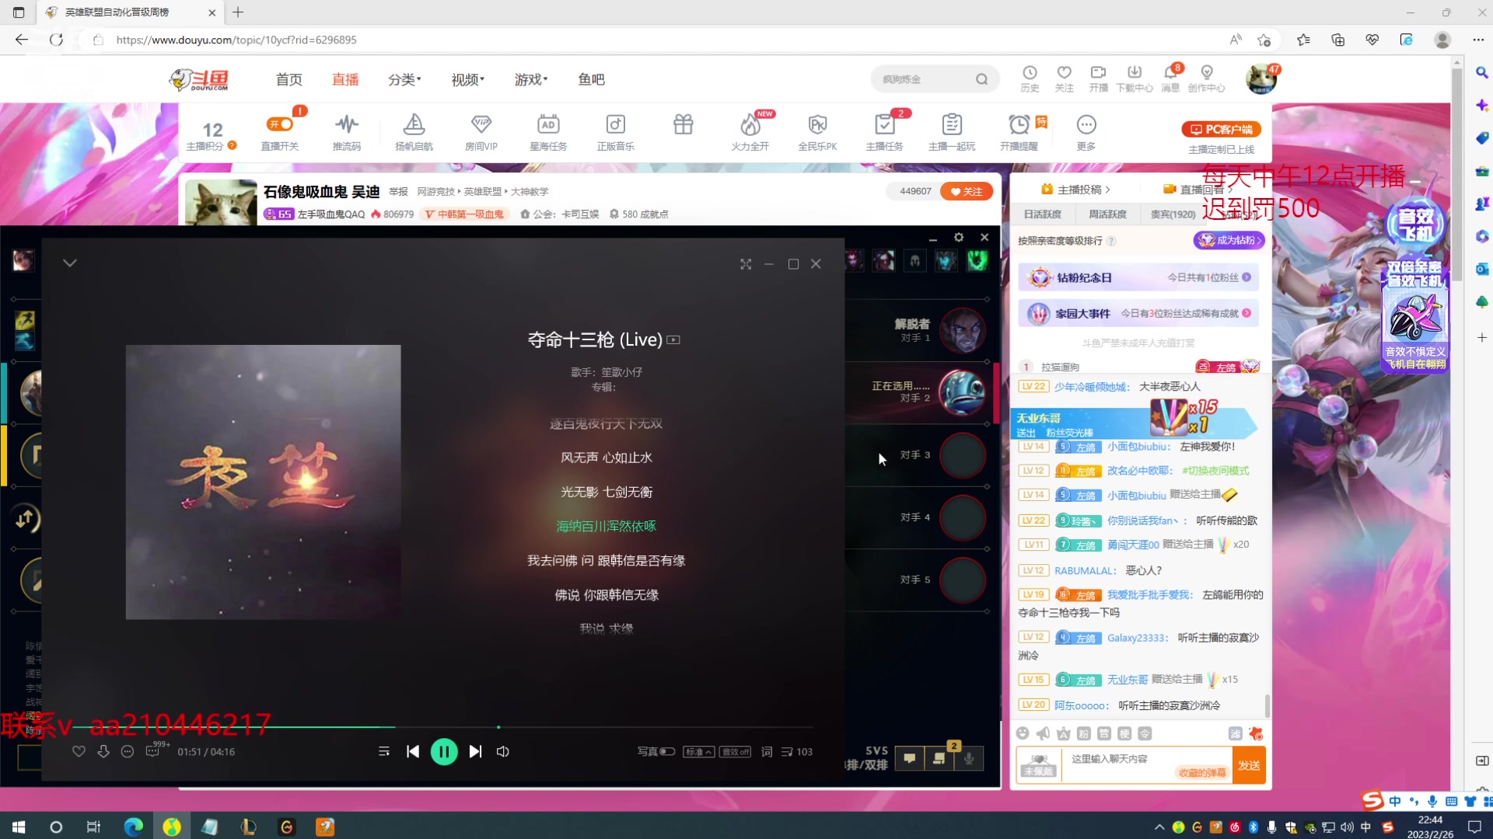Screen dimensions: 1493x839
Task: Open 历史 watch history icon
Action: point(1030,78)
